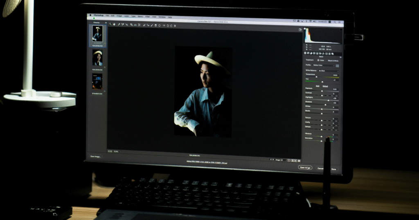The image size is (419, 220).
Task: Rotate image clockwise
Action: pyautogui.click(x=171, y=26)
